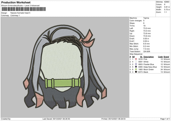Click the 'Code' column header
171x121 pixels.
coord(160,57)
